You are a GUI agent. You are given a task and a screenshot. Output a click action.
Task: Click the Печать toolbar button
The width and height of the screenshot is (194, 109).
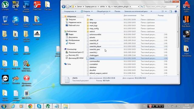tap(117, 12)
